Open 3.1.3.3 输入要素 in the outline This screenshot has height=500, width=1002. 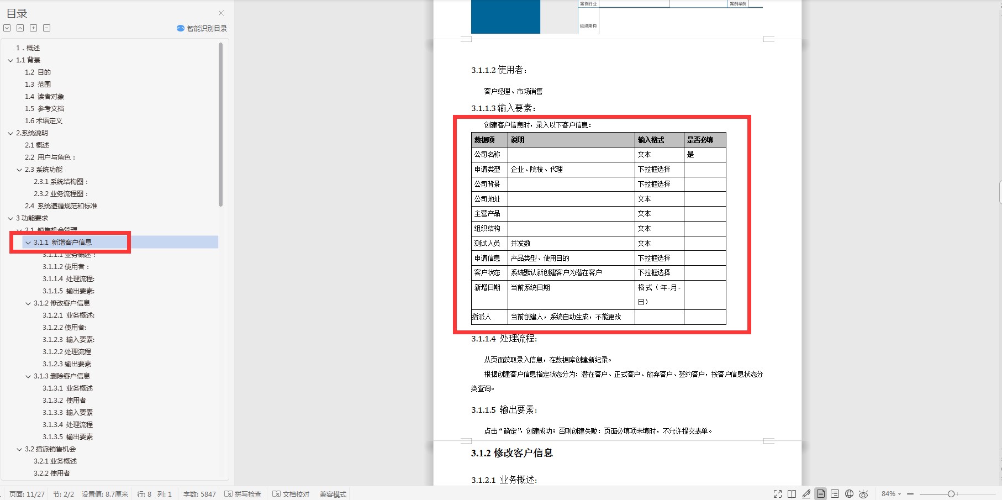[x=67, y=413]
